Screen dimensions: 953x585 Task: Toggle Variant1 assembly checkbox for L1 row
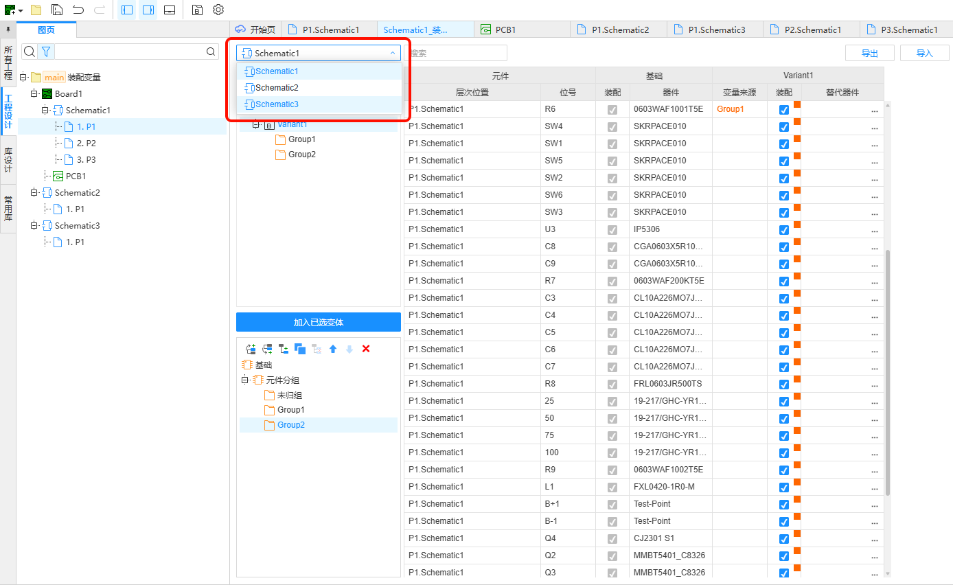click(783, 487)
